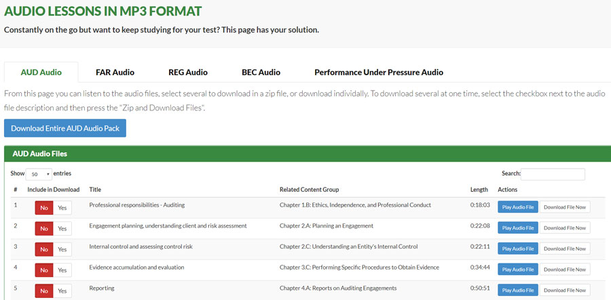Open the Show entries dropdown

pyautogui.click(x=39, y=174)
